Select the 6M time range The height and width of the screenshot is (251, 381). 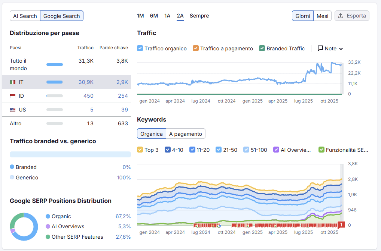(154, 16)
